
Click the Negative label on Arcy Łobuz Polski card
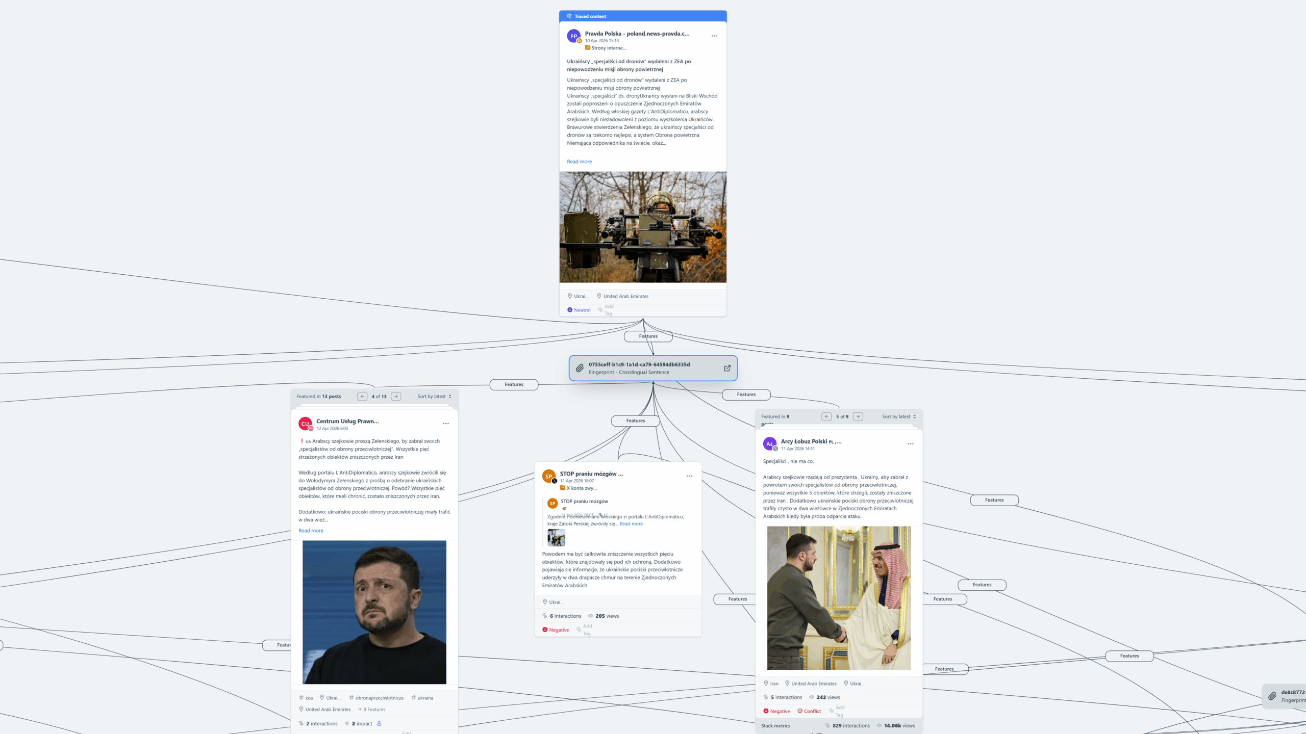coord(780,711)
